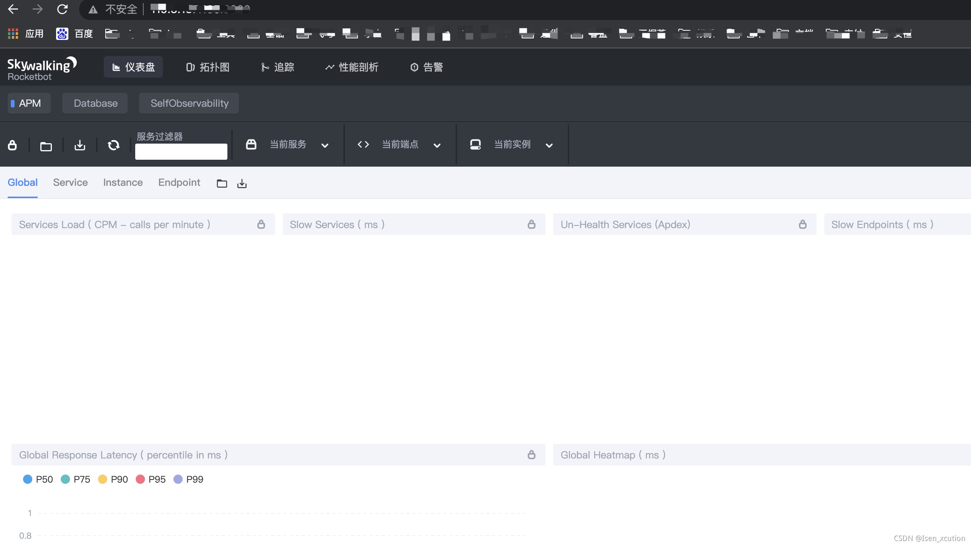Screen dimensions: 971x546
Task: Select the Database dashboard button
Action: pos(96,103)
